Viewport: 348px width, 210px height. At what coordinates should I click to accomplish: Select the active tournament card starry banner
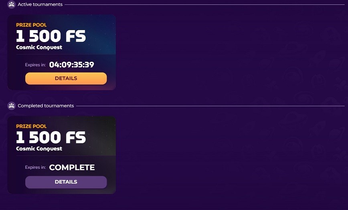(61, 34)
